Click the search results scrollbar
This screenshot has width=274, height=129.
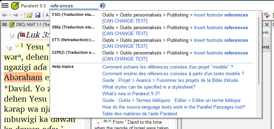point(258,51)
